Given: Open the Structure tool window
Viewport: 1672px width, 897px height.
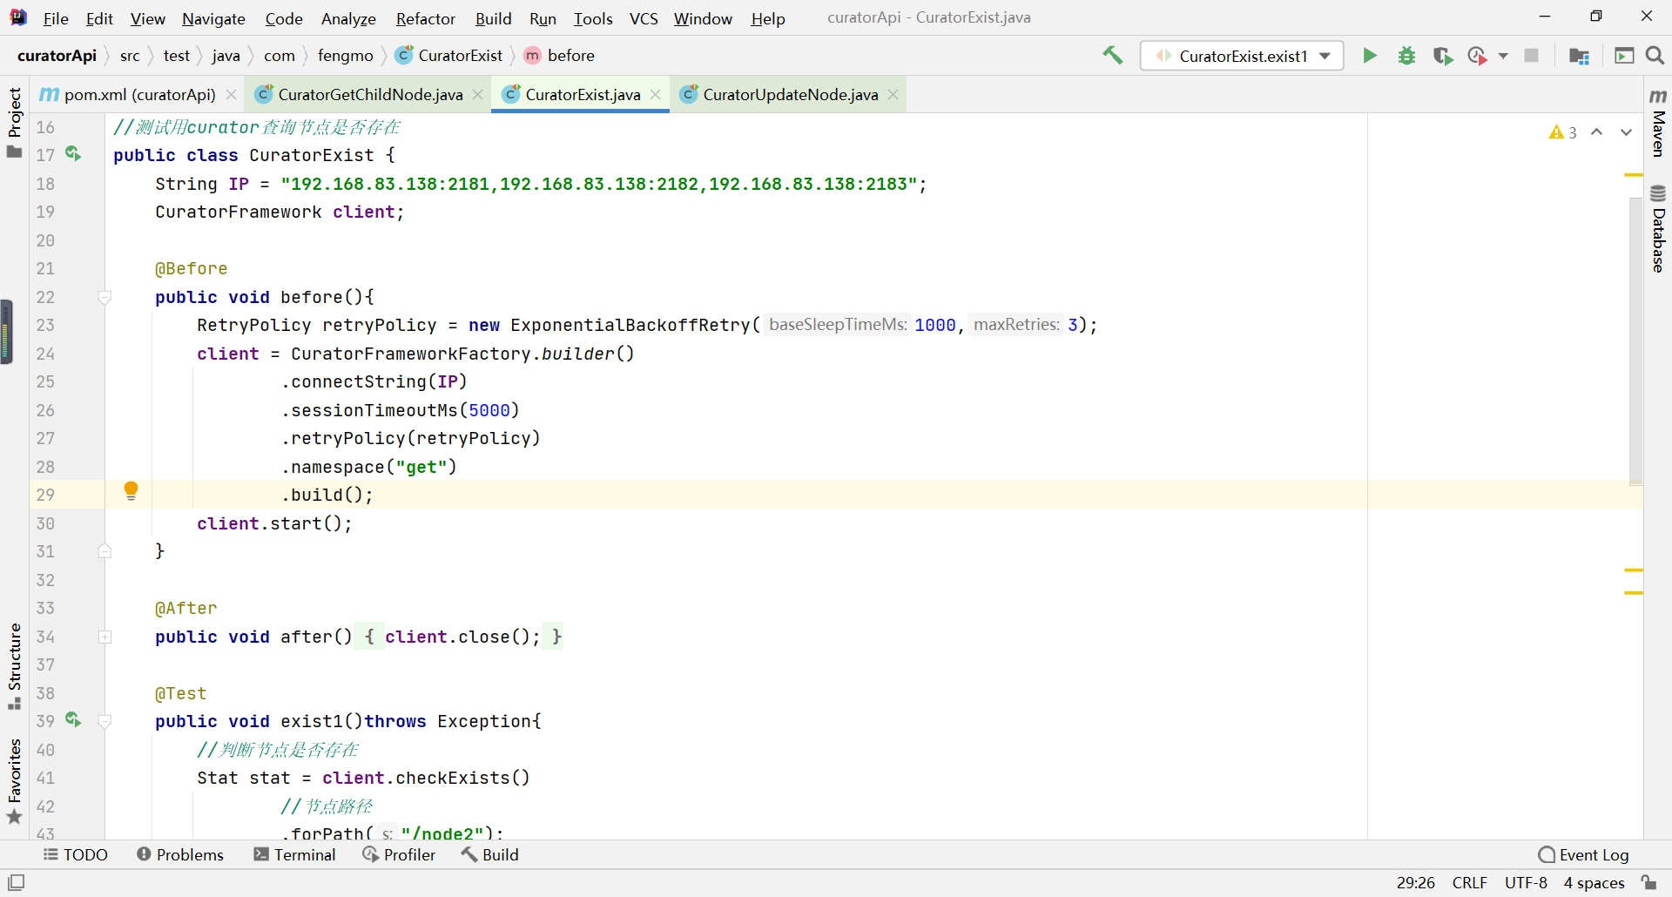Looking at the screenshot, I should 14,667.
